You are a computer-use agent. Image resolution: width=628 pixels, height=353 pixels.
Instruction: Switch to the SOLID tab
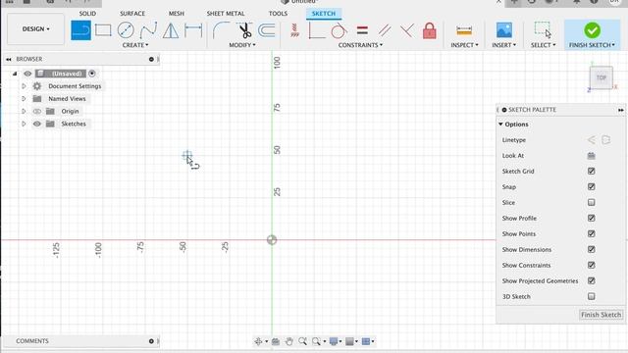87,14
